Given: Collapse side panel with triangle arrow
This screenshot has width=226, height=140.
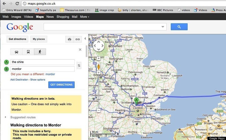Looking at the screenshot, I should pyautogui.click(x=85, y=39).
